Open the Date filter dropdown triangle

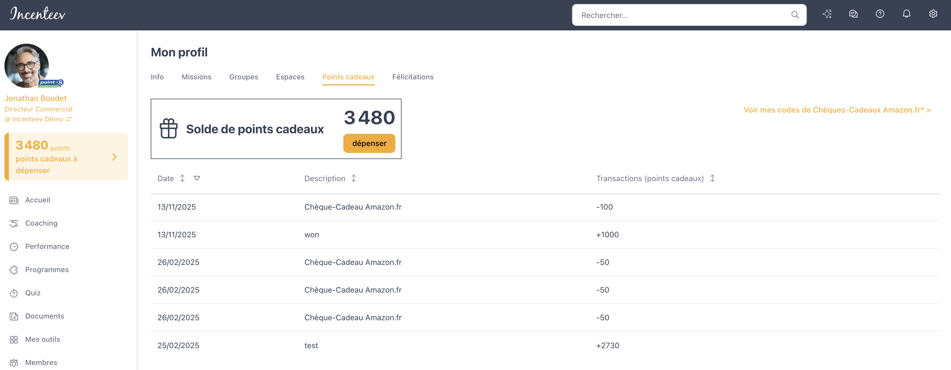[197, 178]
